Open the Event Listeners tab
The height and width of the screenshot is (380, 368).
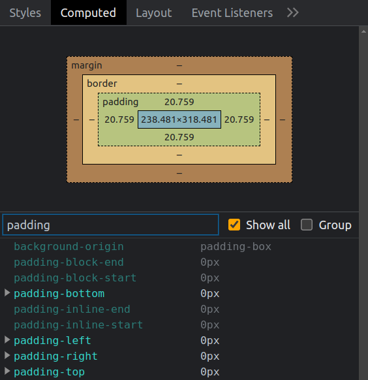(x=232, y=12)
